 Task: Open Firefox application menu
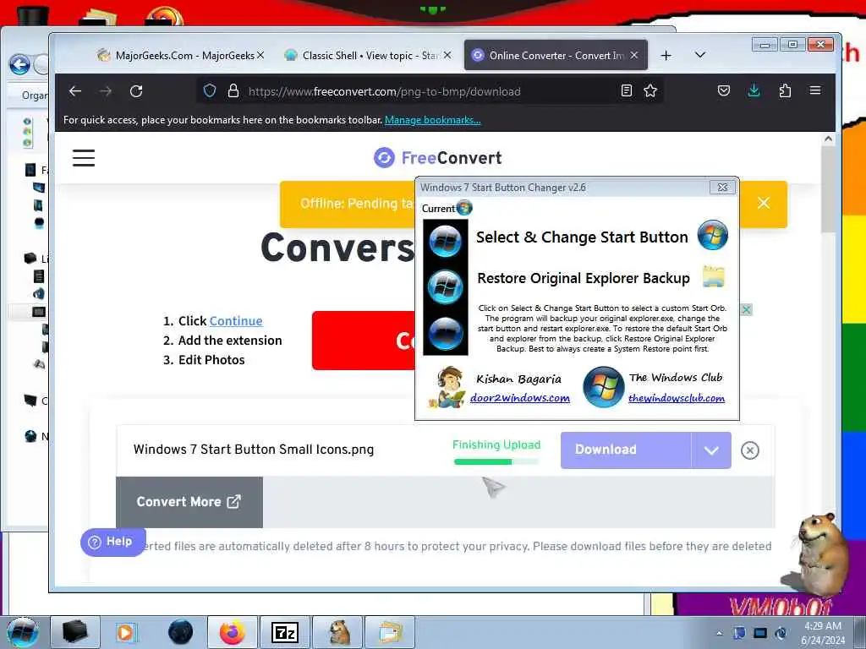click(x=815, y=90)
